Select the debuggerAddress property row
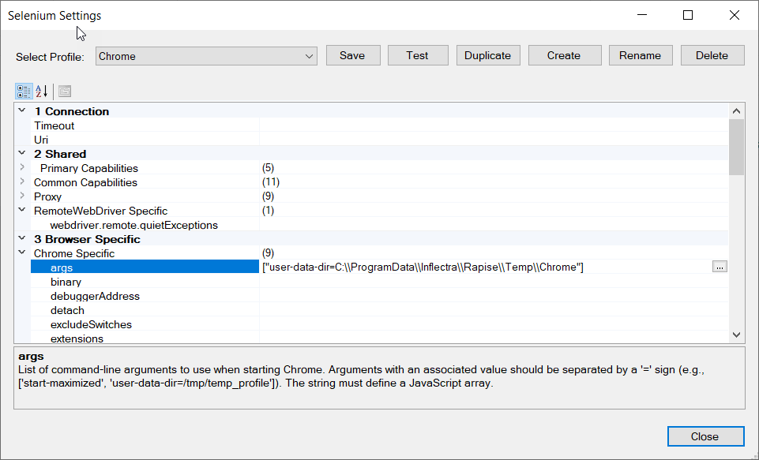The width and height of the screenshot is (759, 460). coord(95,296)
